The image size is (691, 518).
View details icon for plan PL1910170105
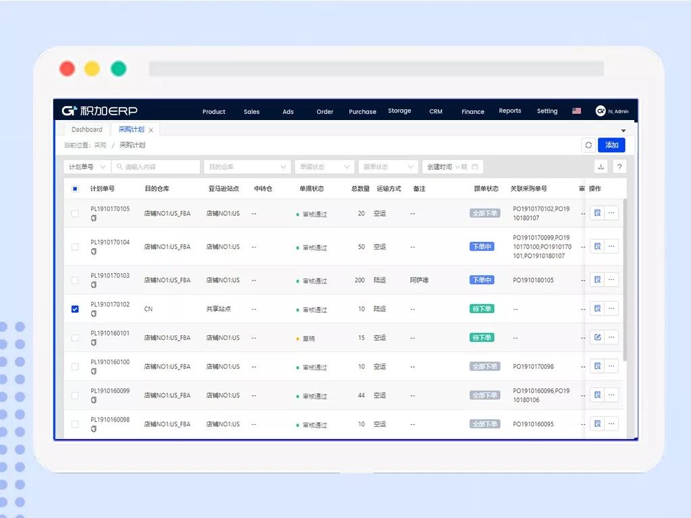pyautogui.click(x=597, y=212)
